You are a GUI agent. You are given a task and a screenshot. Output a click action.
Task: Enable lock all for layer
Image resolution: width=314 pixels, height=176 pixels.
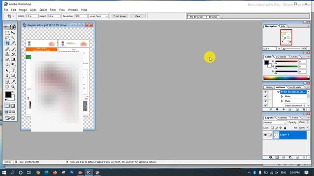pyautogui.click(x=285, y=128)
